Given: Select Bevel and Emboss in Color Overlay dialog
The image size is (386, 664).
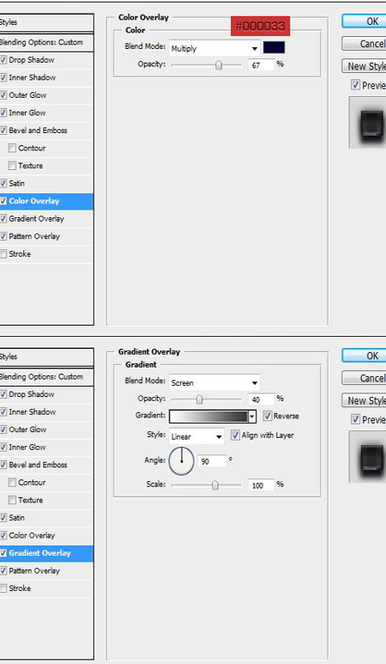Looking at the screenshot, I should pos(45,131).
